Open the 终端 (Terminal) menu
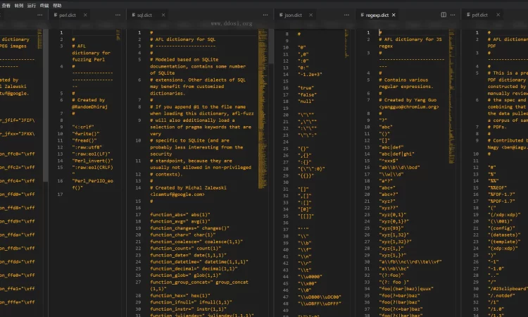The image size is (528, 317). tap(44, 6)
